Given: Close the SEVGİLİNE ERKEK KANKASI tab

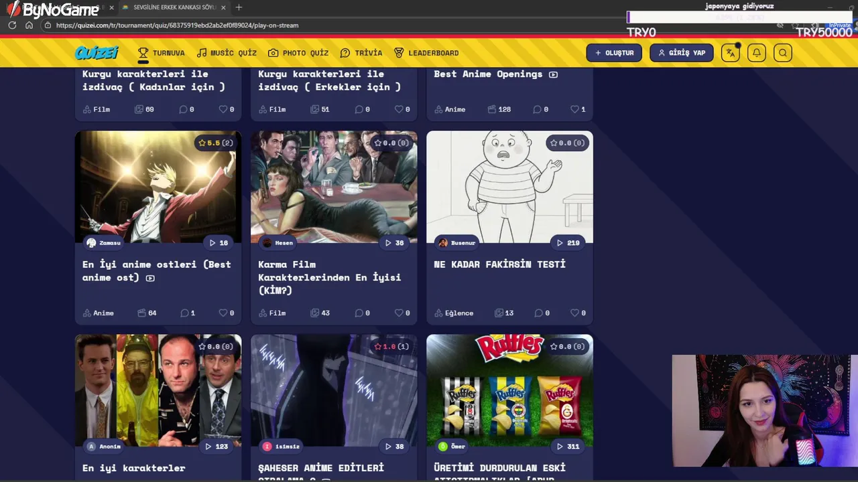Looking at the screenshot, I should pyautogui.click(x=223, y=7).
